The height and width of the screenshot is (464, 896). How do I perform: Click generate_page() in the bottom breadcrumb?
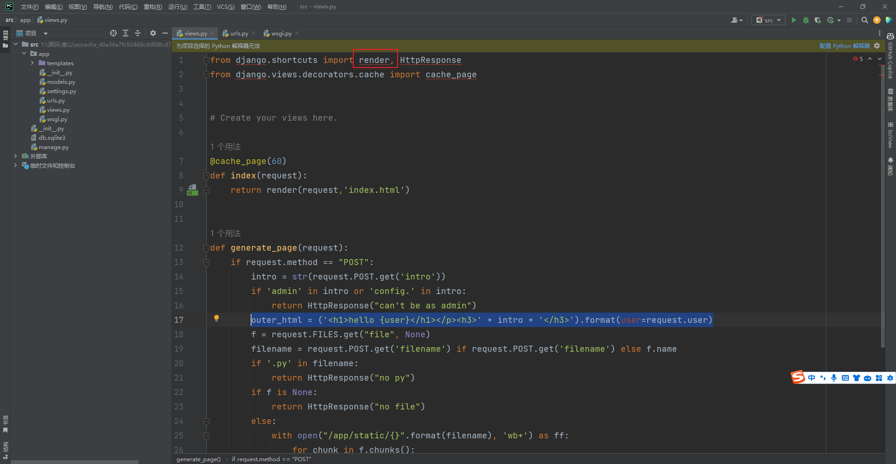[198, 459]
